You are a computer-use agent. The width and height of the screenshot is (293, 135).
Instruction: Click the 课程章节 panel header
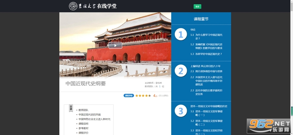(x=201, y=19)
